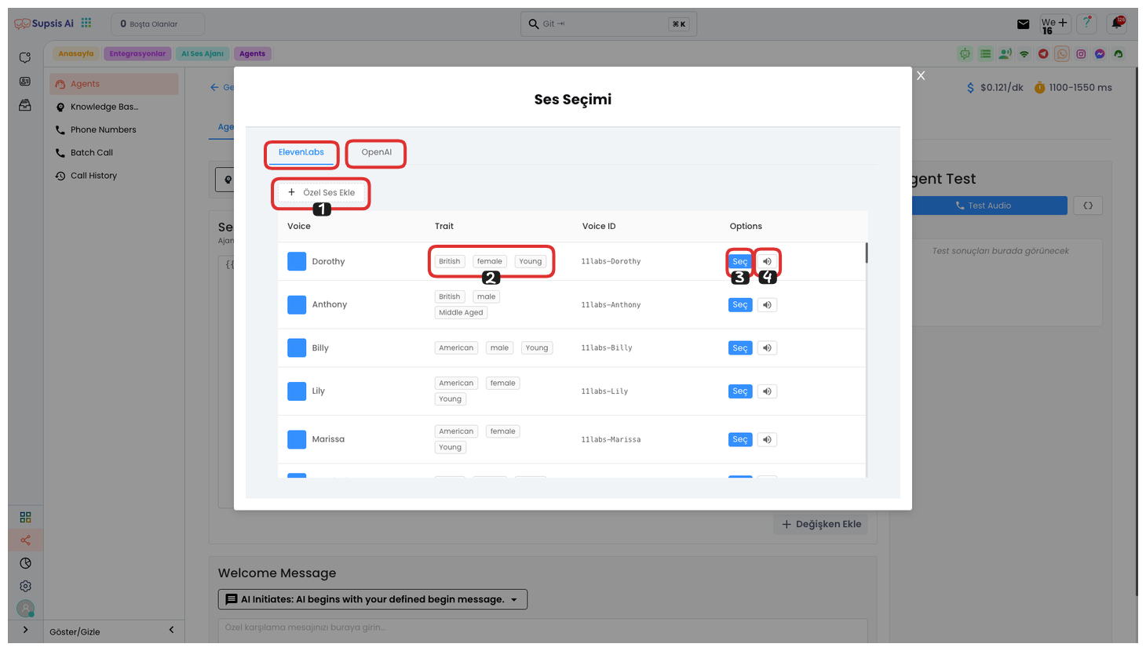Image resolution: width=1146 pixels, height=651 pixels.
Task: Click code braces button beside Test Audio
Action: pyautogui.click(x=1088, y=205)
